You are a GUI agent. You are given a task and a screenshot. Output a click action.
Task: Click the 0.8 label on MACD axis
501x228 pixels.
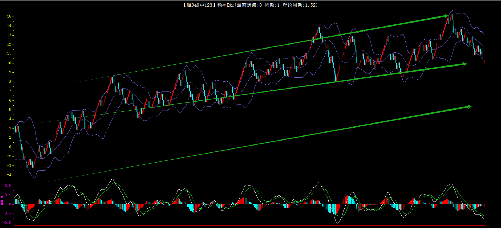[8, 186]
